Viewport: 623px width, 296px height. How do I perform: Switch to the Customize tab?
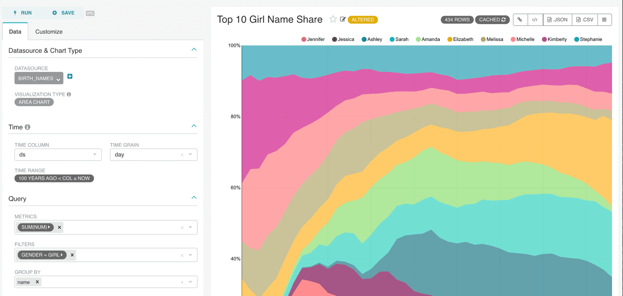click(49, 32)
